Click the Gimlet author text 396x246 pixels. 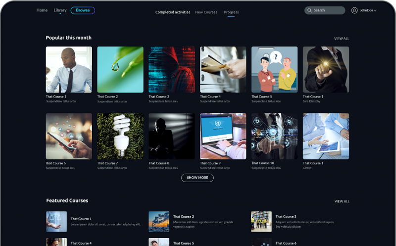[x=307, y=168]
